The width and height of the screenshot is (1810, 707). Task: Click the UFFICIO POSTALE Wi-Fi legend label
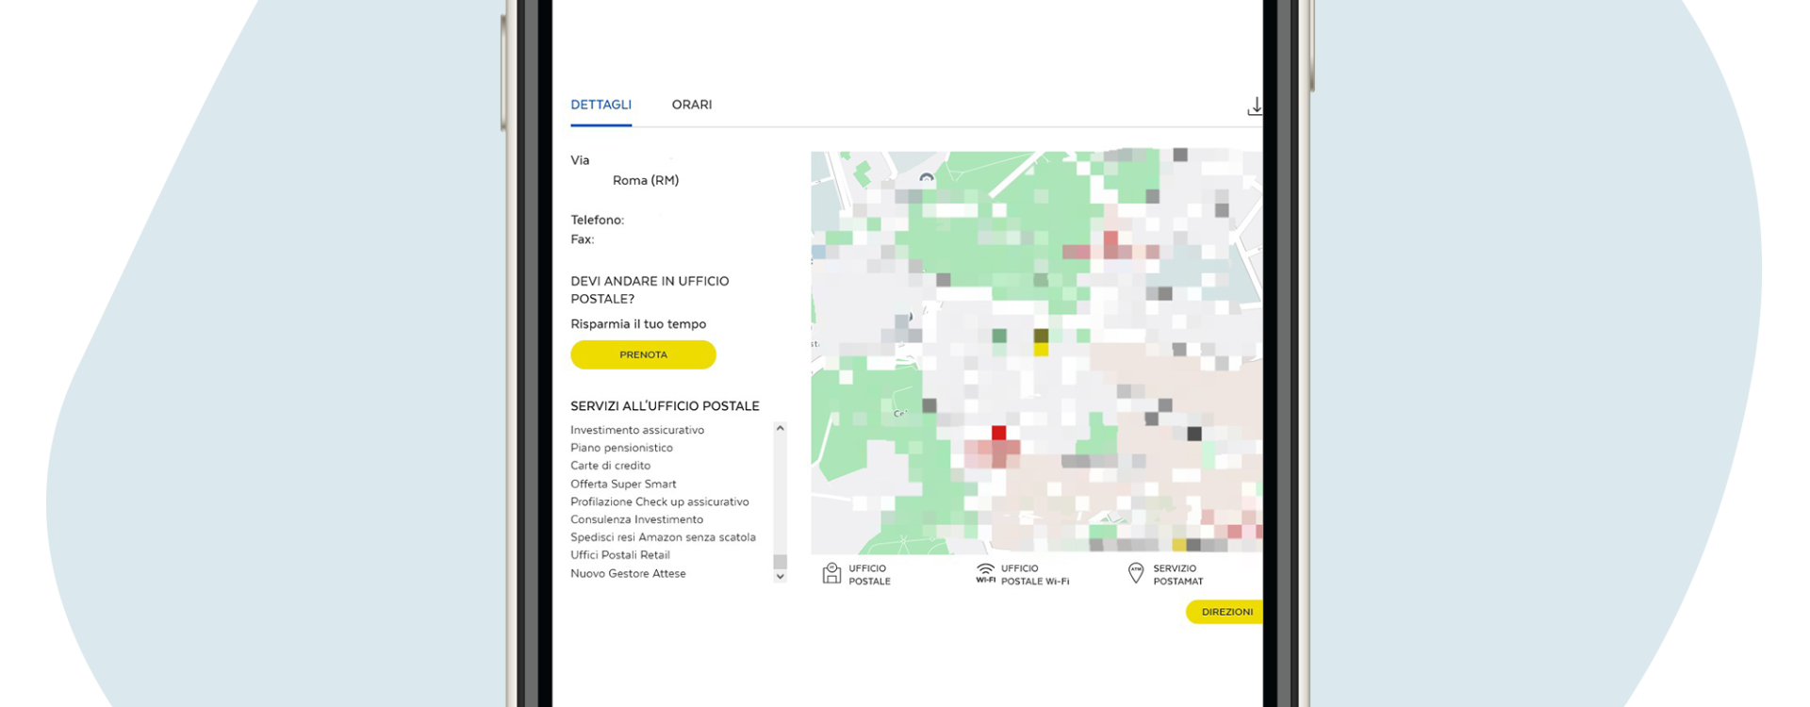point(1034,575)
